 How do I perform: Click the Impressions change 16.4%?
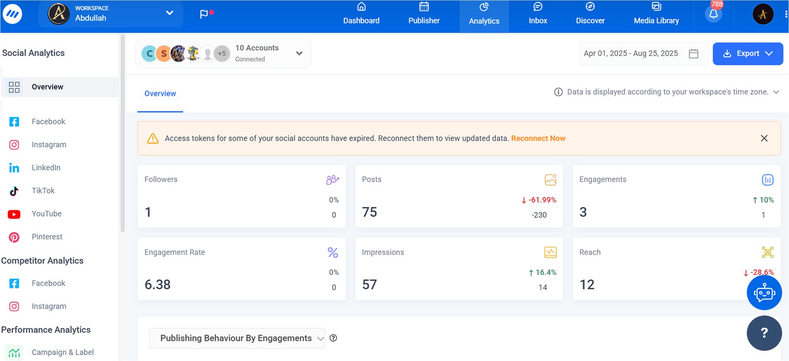pos(542,273)
